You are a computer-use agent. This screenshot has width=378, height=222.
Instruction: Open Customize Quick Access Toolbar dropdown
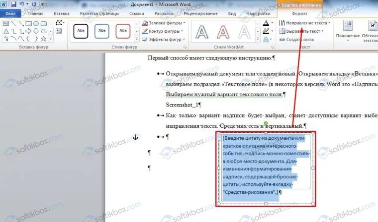pyautogui.click(x=42, y=4)
